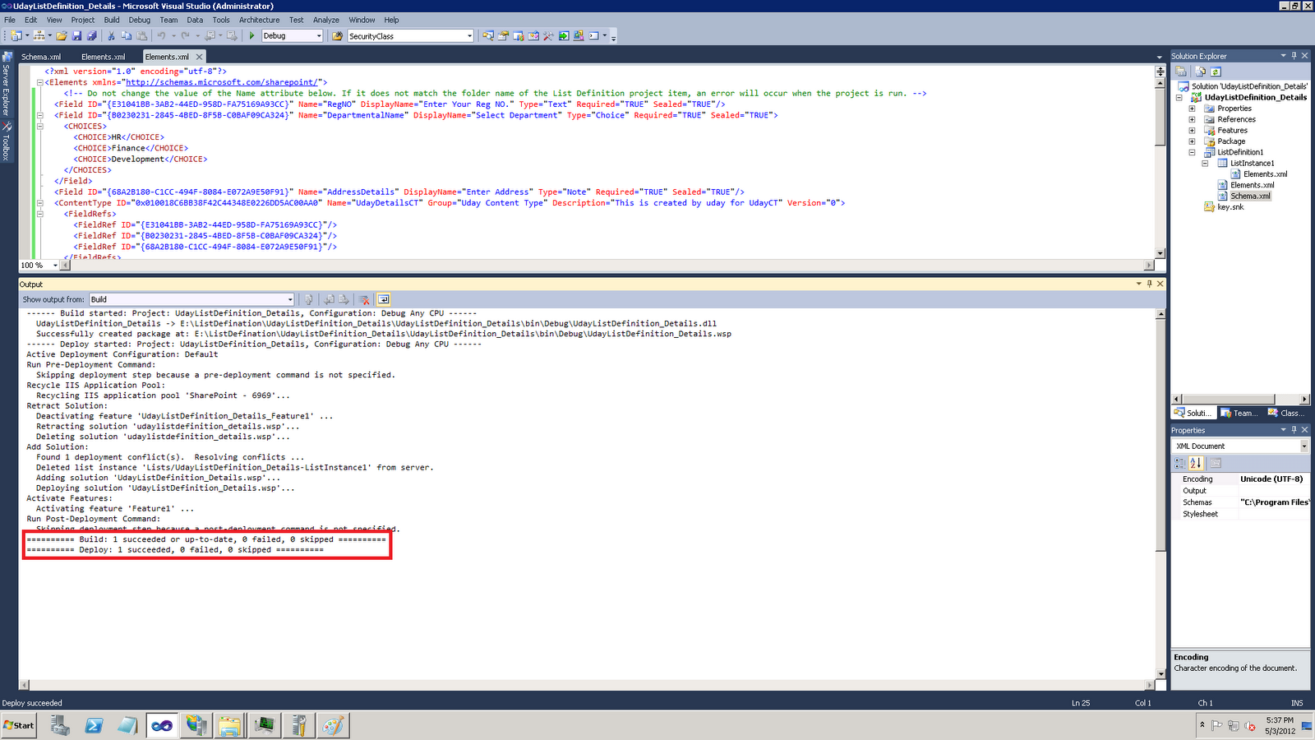Open file with the Open File icon
The width and height of the screenshot is (1315, 740).
(62, 36)
